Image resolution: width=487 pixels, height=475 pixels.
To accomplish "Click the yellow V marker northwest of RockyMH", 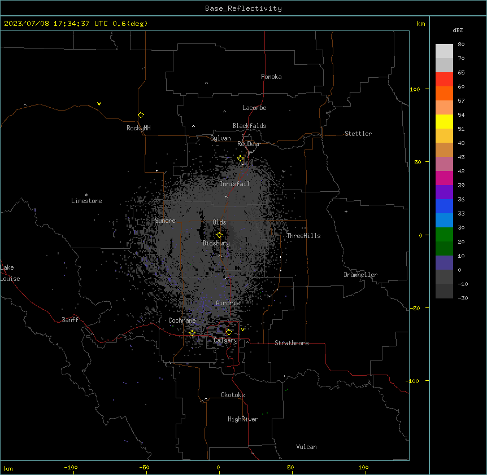I will pyautogui.click(x=99, y=104).
